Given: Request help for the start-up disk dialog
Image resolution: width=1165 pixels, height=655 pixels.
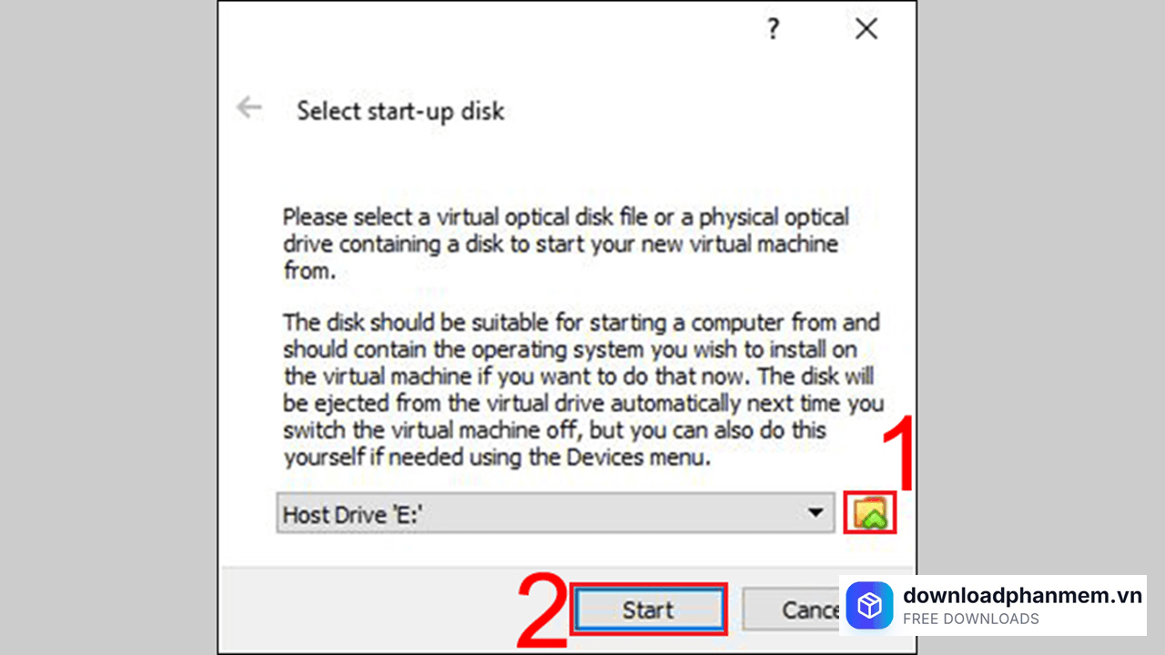Looking at the screenshot, I should pyautogui.click(x=772, y=29).
